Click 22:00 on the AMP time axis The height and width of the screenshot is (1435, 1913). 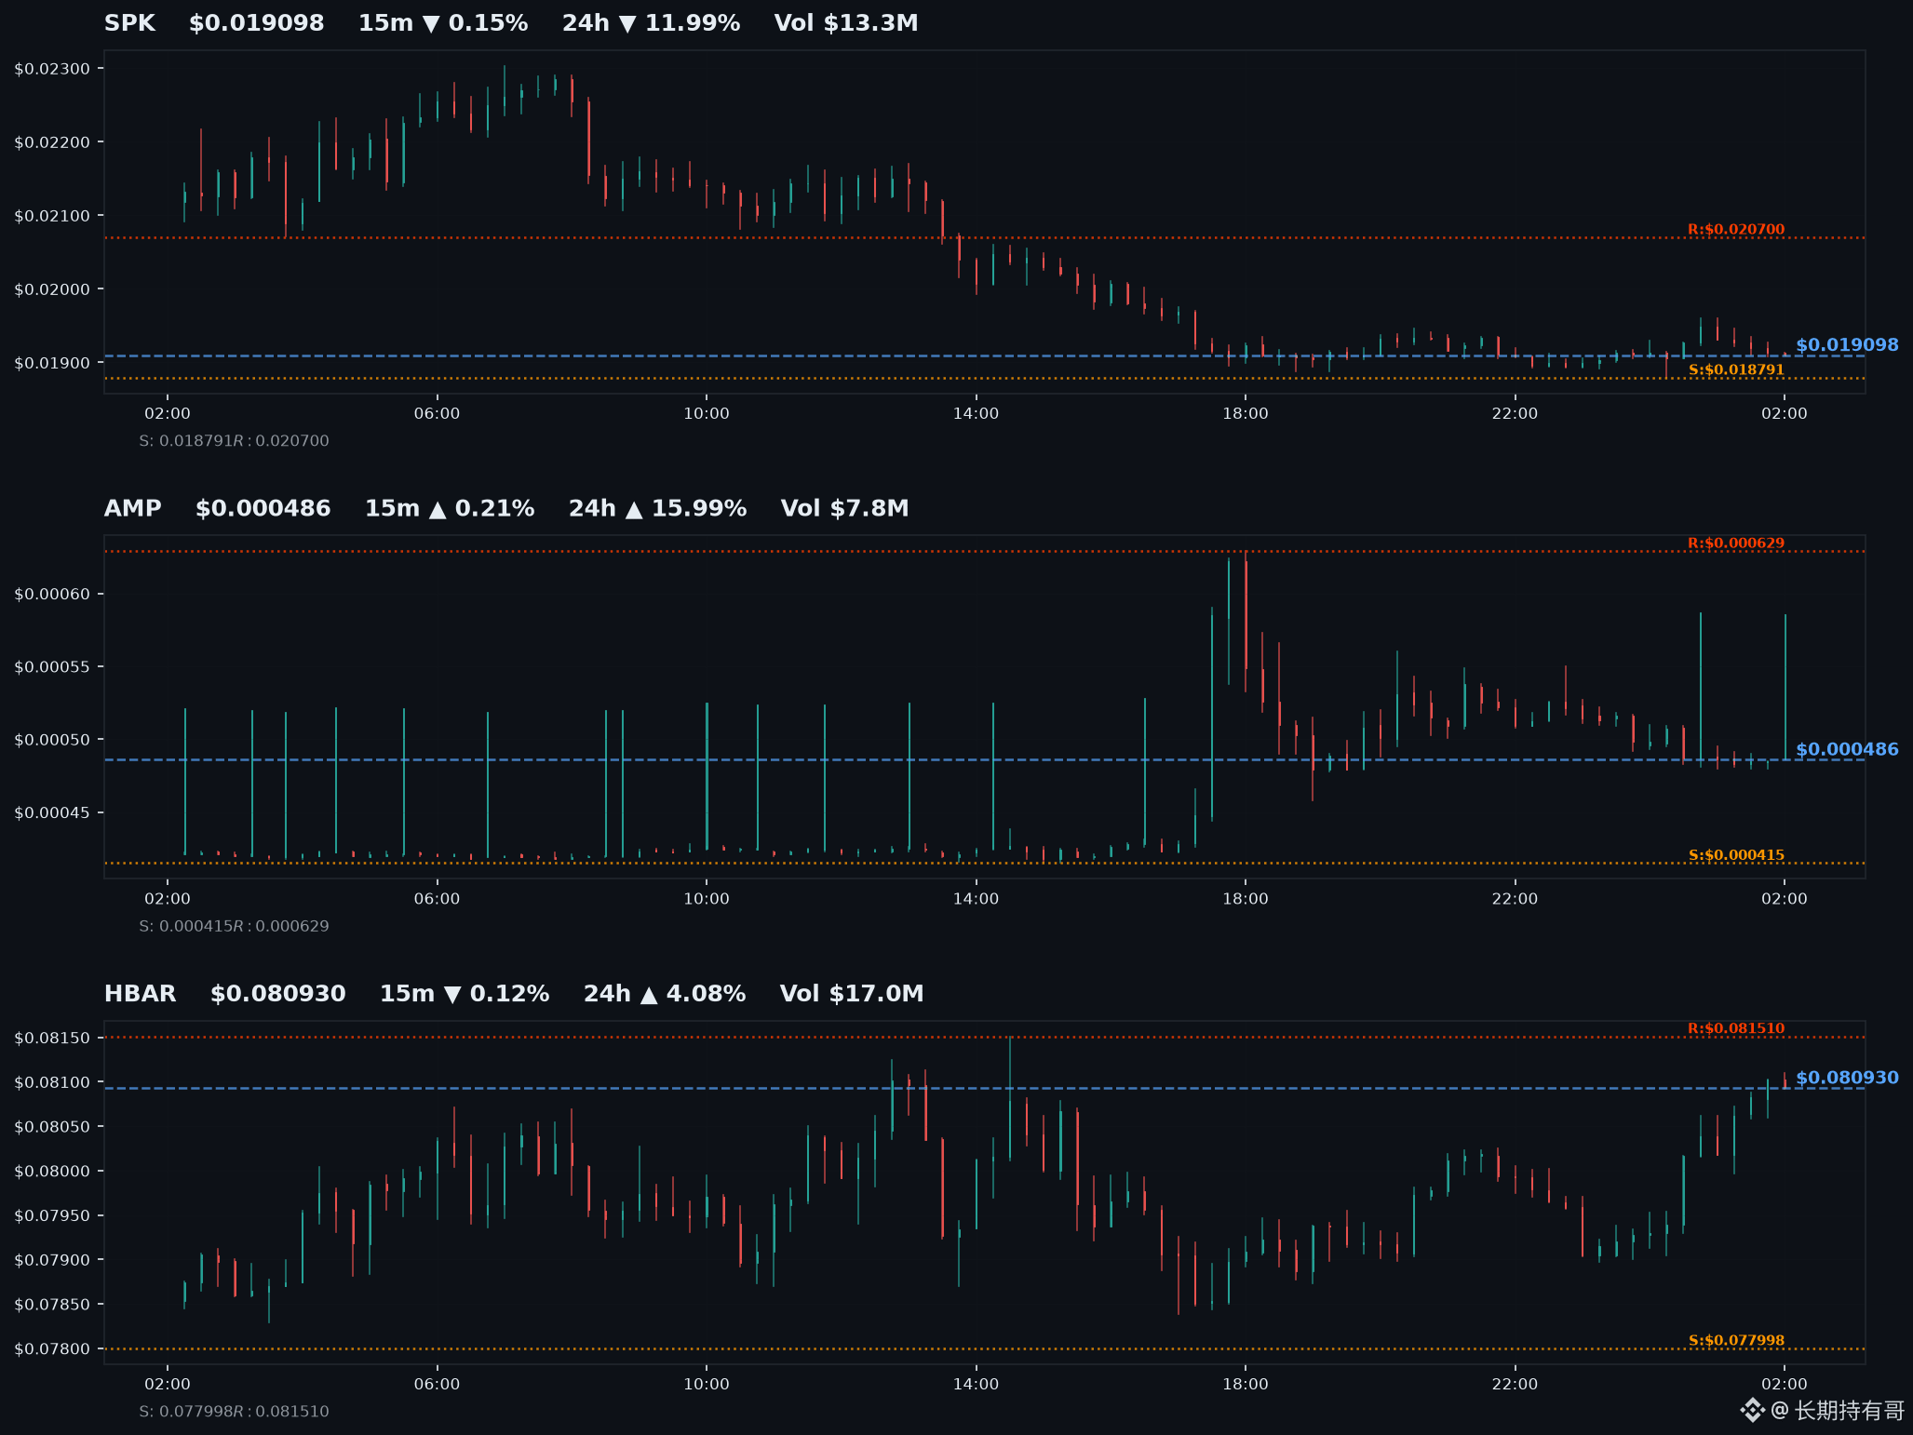1515,899
